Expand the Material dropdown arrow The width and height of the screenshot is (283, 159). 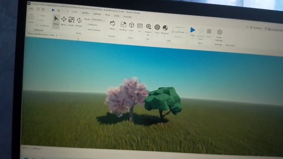tap(164, 36)
